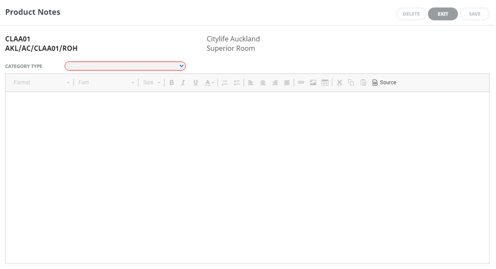Cut the selected text
The height and width of the screenshot is (269, 496).
[x=339, y=82]
